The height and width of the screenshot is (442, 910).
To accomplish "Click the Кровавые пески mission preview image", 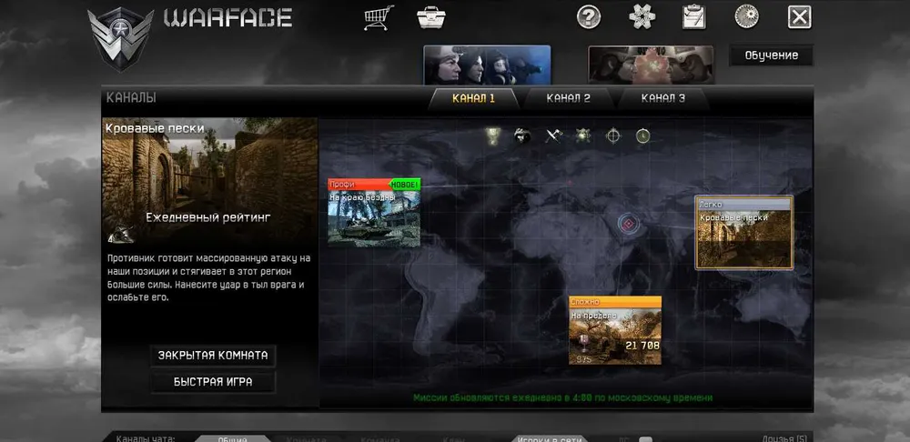I will 210,181.
